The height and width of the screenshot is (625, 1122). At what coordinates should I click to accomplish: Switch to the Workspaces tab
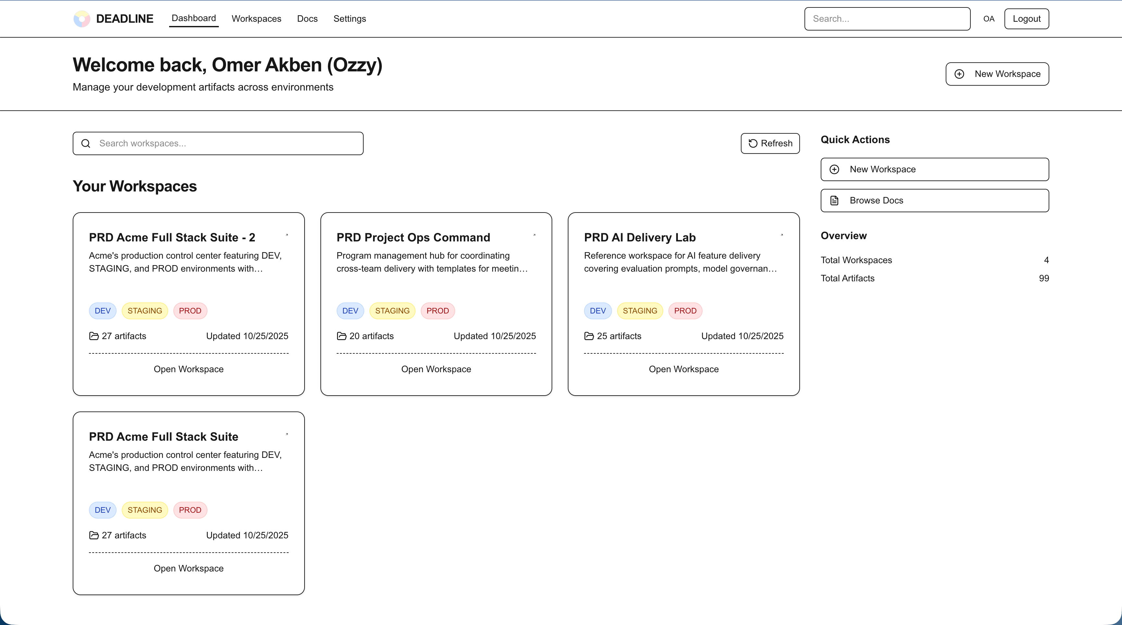pyautogui.click(x=256, y=18)
